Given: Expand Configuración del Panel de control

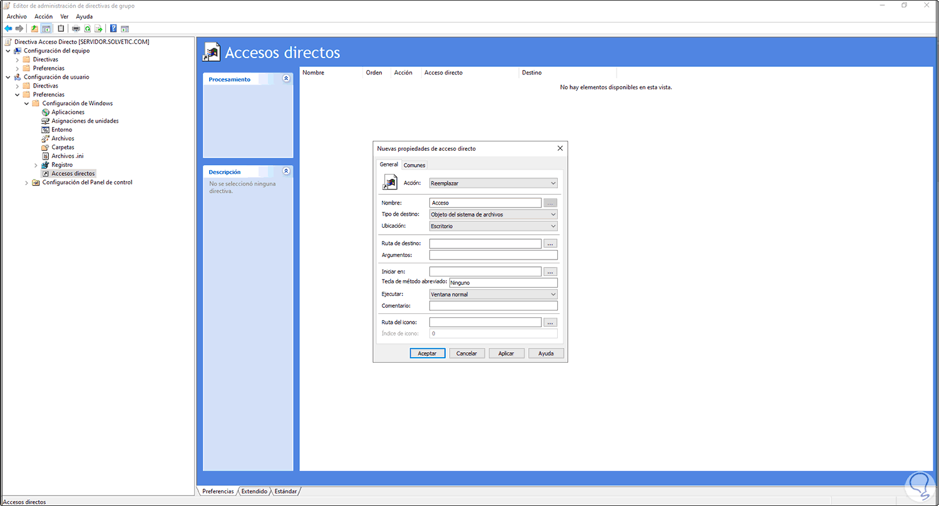Looking at the screenshot, I should (x=26, y=183).
